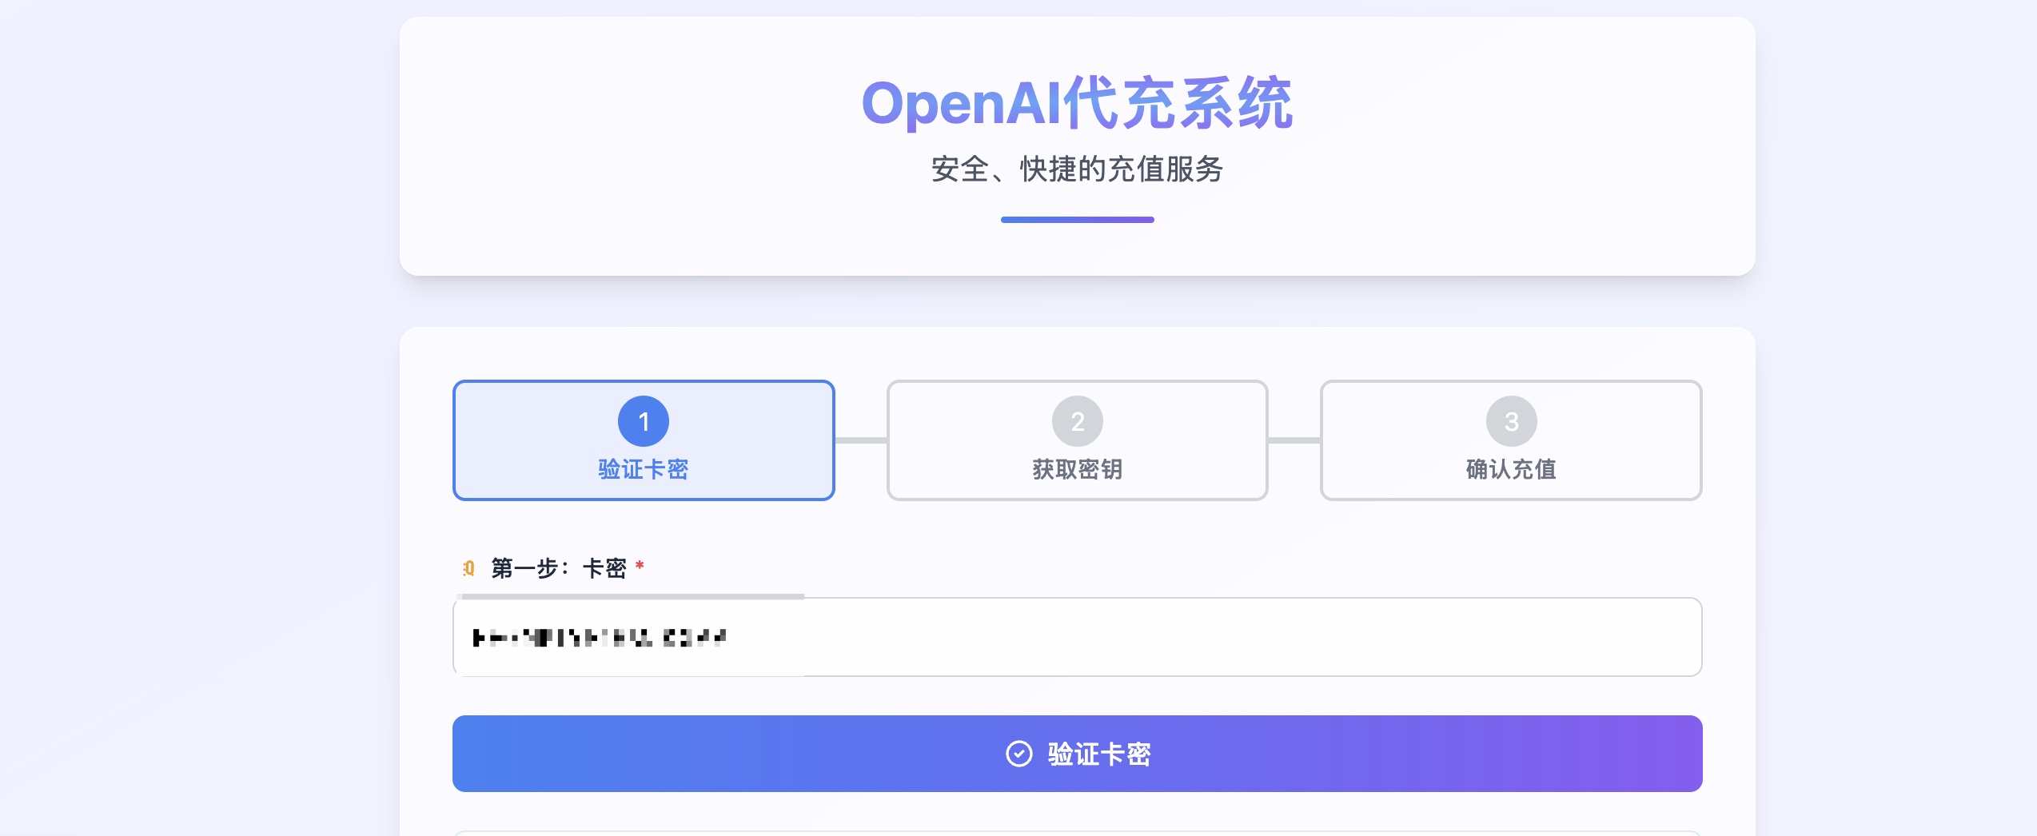Image resolution: width=2037 pixels, height=836 pixels.
Task: Switch to the 获取密钥 step
Action: 1077,469
